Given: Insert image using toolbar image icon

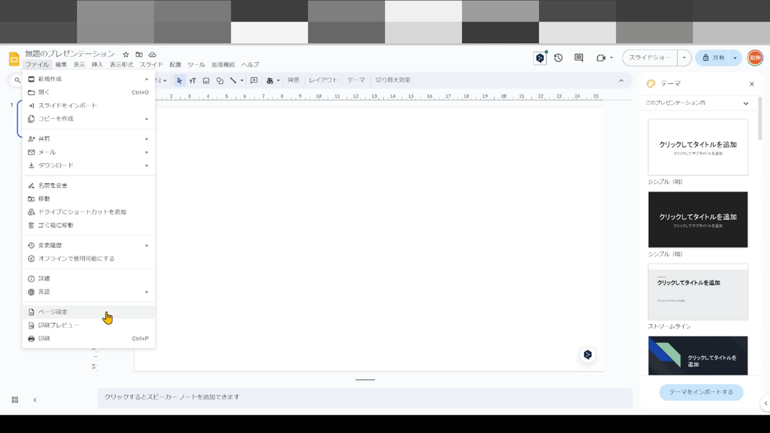Looking at the screenshot, I should [206, 80].
